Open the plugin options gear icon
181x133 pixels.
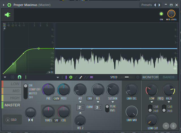pos(9,5)
